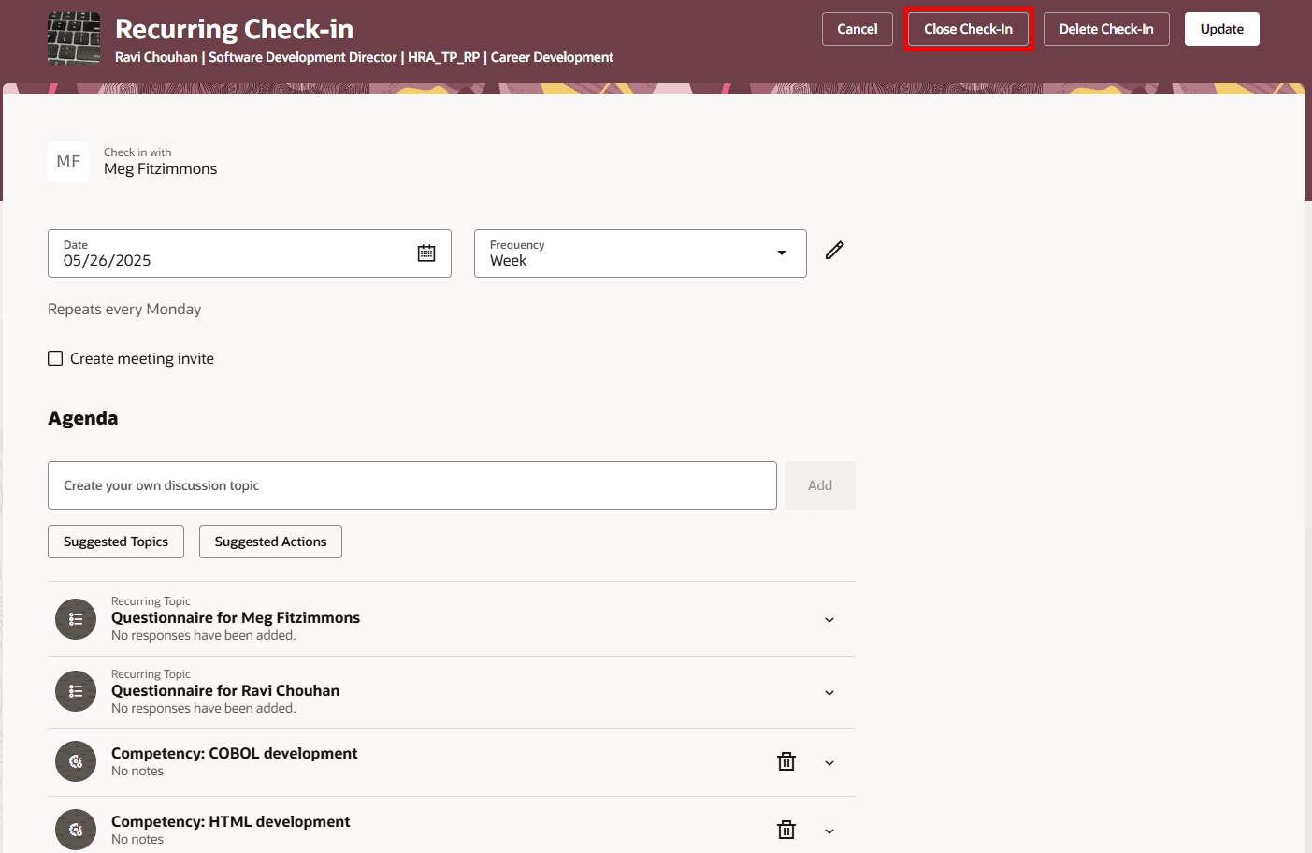
Task: Expand the COBOL development competency row
Action: pyautogui.click(x=829, y=763)
